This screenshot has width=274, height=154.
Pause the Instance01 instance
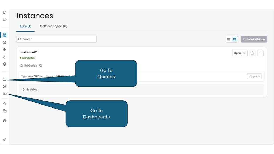click(x=252, y=53)
